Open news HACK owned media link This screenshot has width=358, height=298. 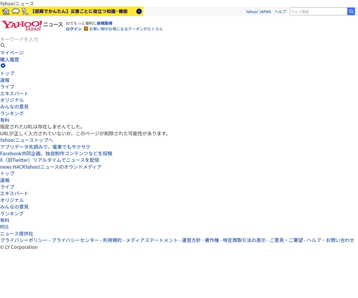pyautogui.click(x=51, y=167)
